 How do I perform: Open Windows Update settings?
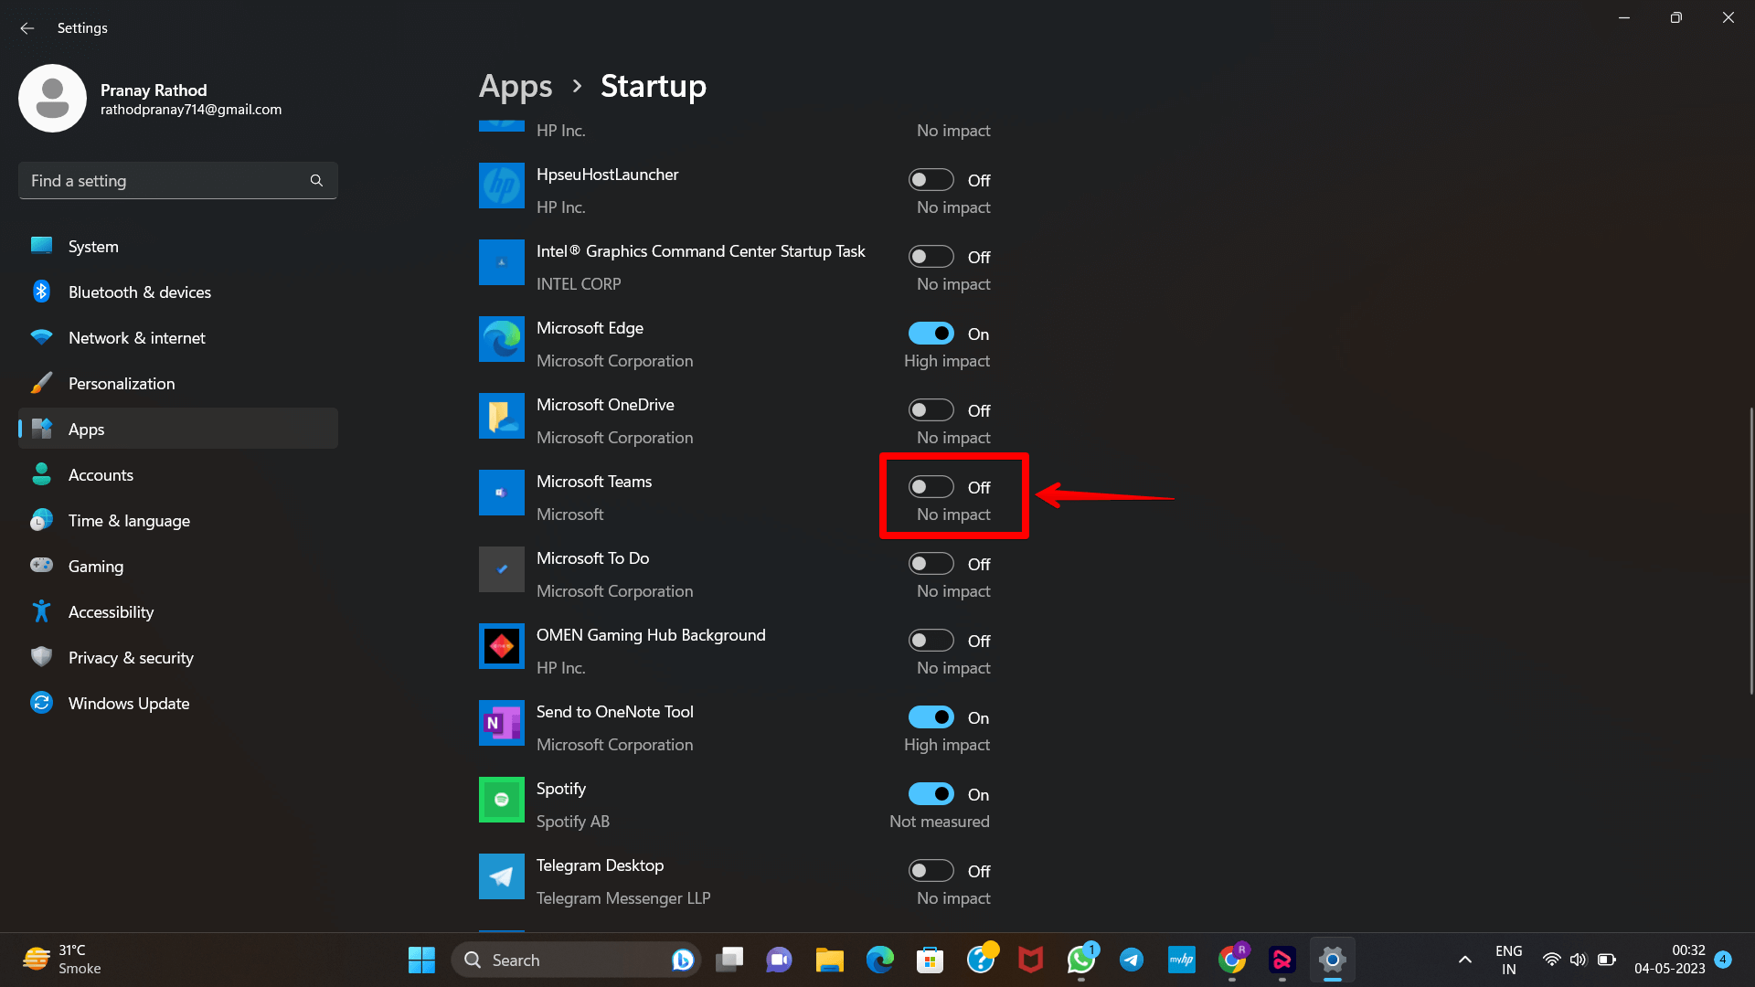[x=178, y=703]
